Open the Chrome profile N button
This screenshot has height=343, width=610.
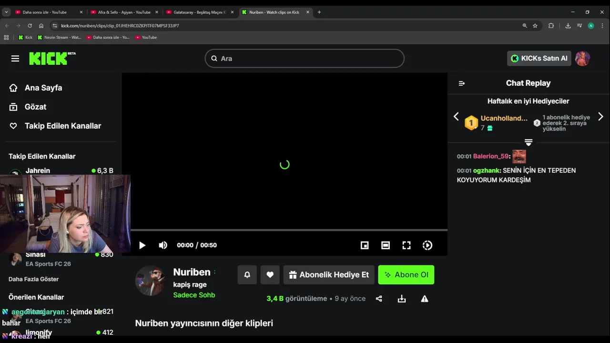pyautogui.click(x=591, y=26)
